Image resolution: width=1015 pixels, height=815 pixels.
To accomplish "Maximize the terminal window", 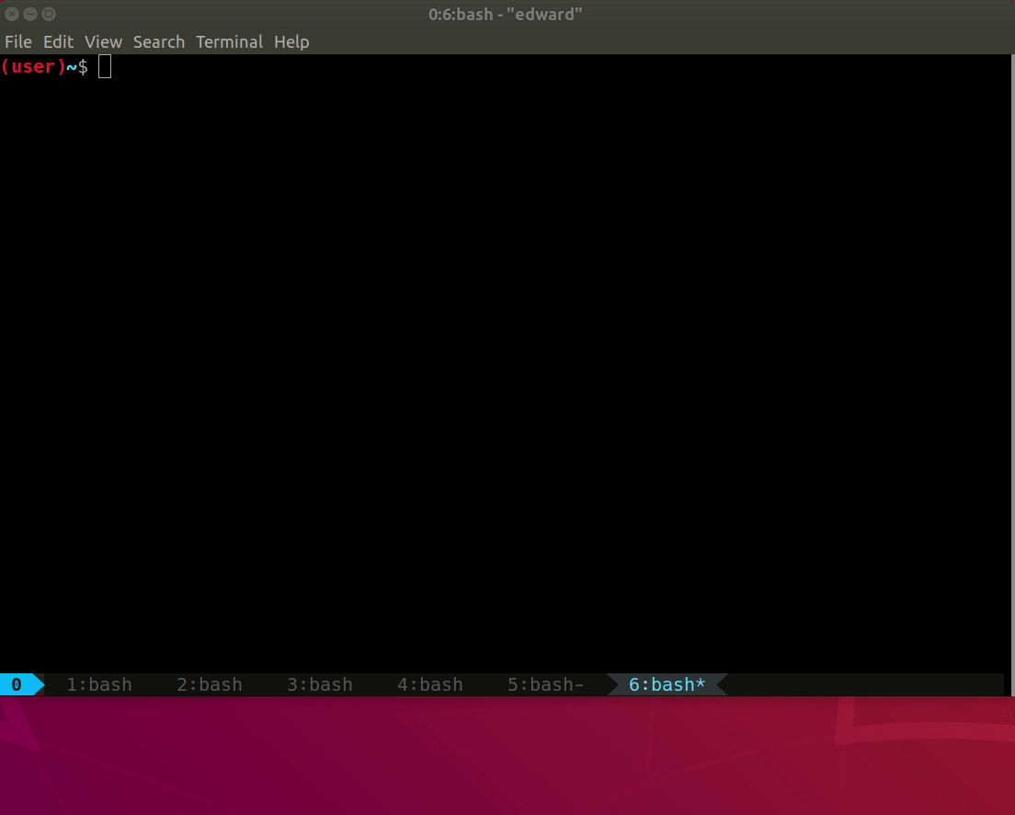I will [x=49, y=14].
